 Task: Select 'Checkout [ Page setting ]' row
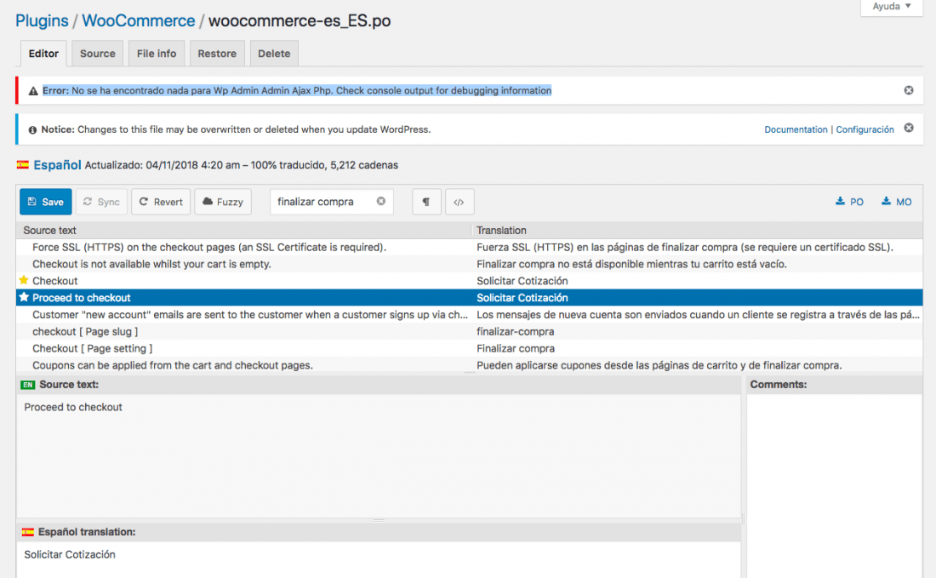click(469, 348)
